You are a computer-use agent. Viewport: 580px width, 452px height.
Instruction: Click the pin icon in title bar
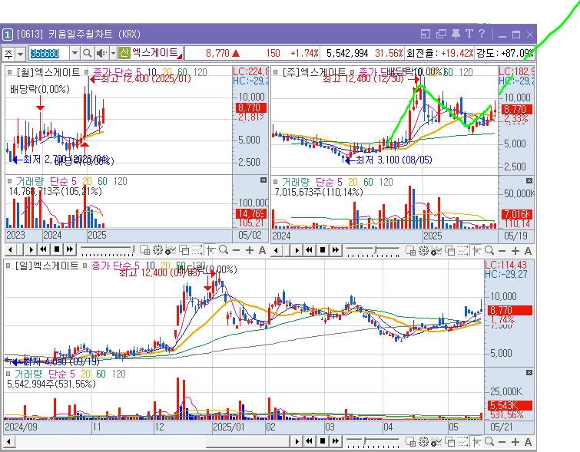point(456,35)
